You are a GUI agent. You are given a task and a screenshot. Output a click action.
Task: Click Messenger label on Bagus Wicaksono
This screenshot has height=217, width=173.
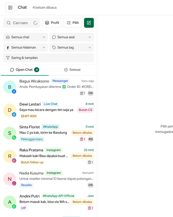click(x=60, y=81)
